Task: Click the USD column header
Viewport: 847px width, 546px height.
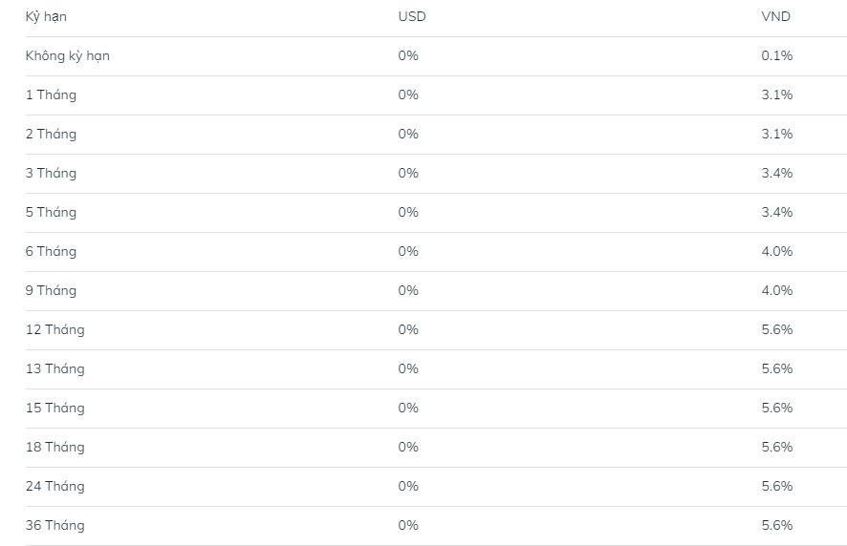Action: (x=412, y=17)
